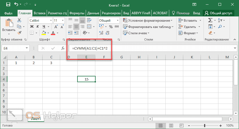Open the Calibri font name dropdown
239x129 pixels.
click(51, 20)
